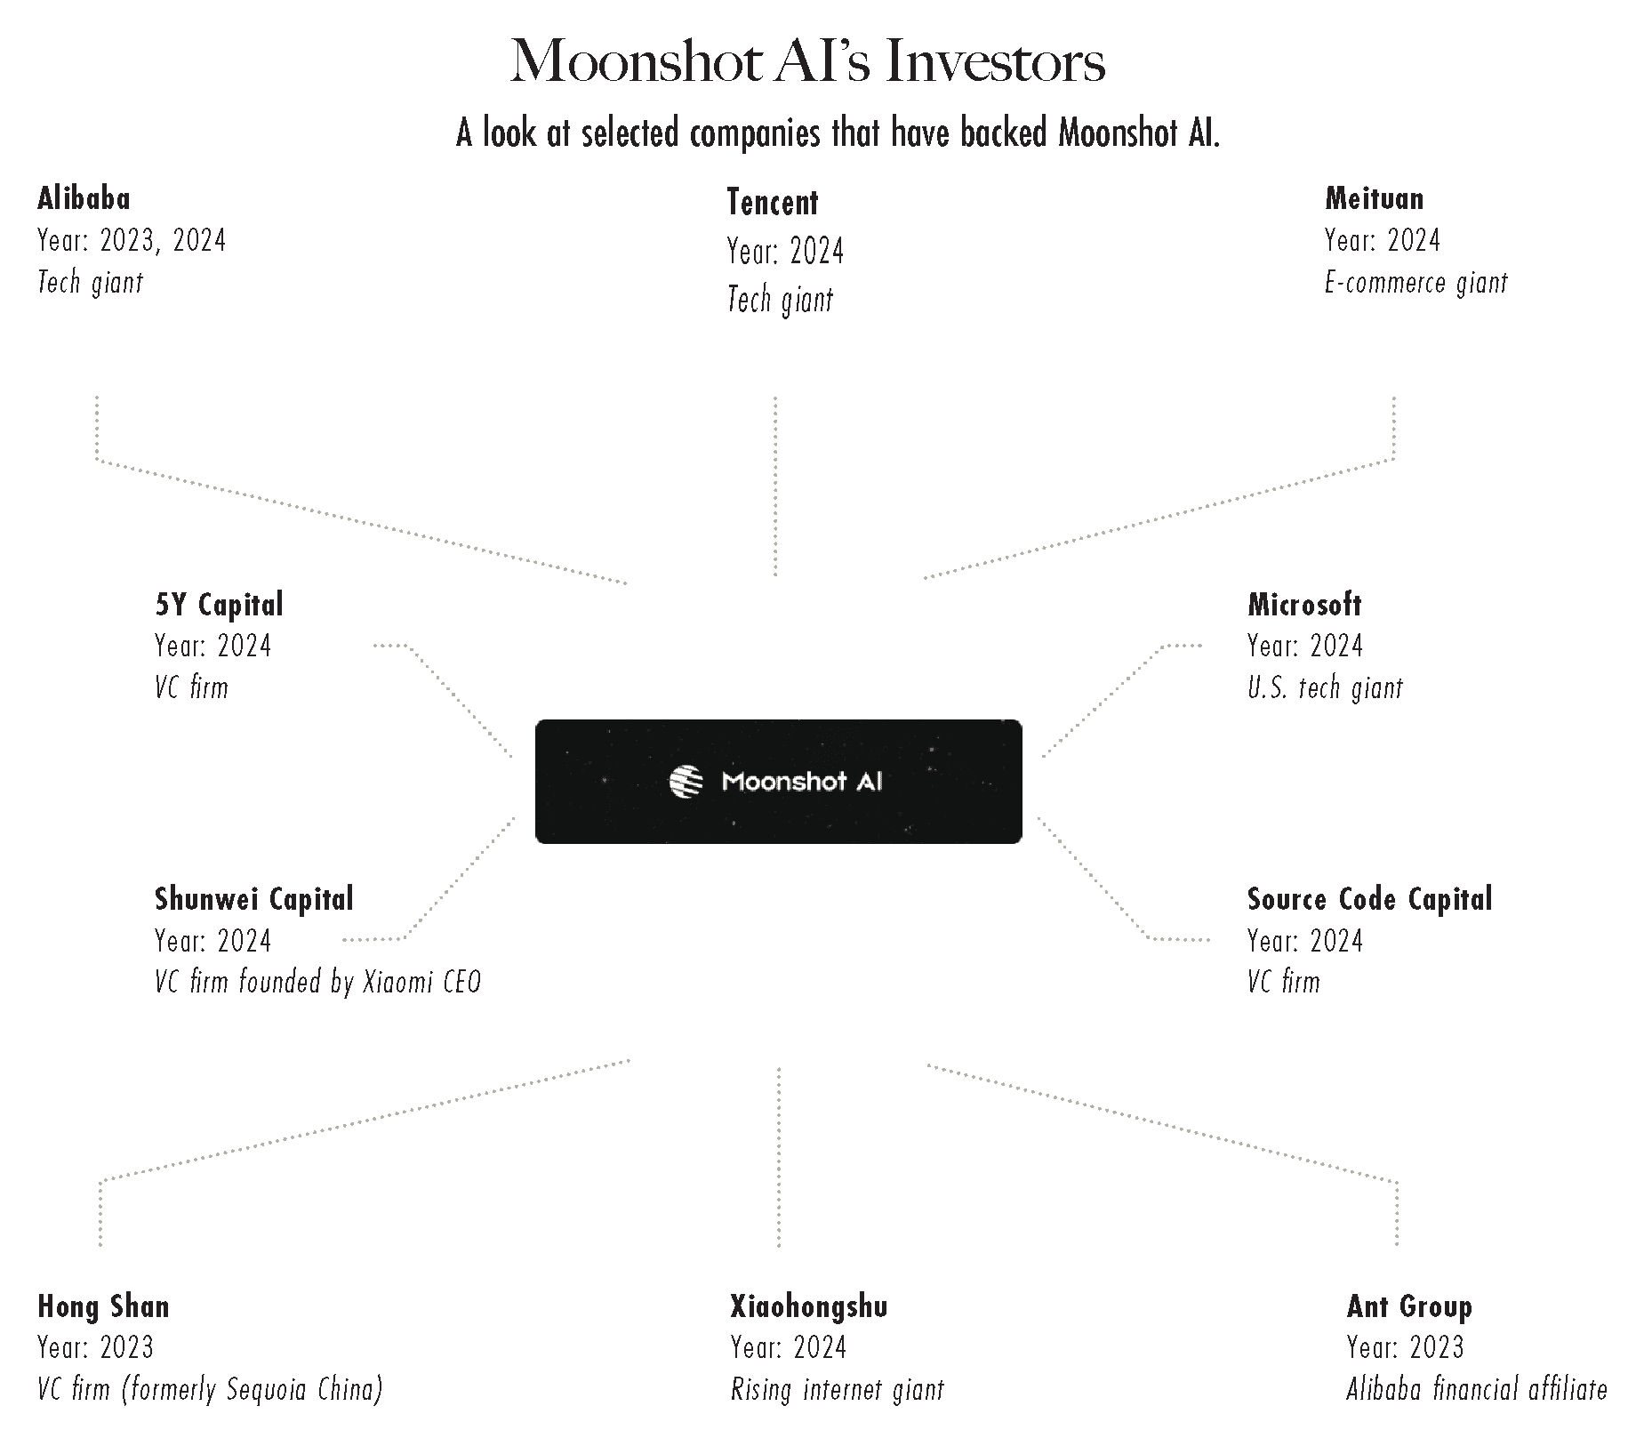Click the "Alibaba financial affiliate" description
Viewport: 1636px width, 1446px height.
click(x=1476, y=1389)
